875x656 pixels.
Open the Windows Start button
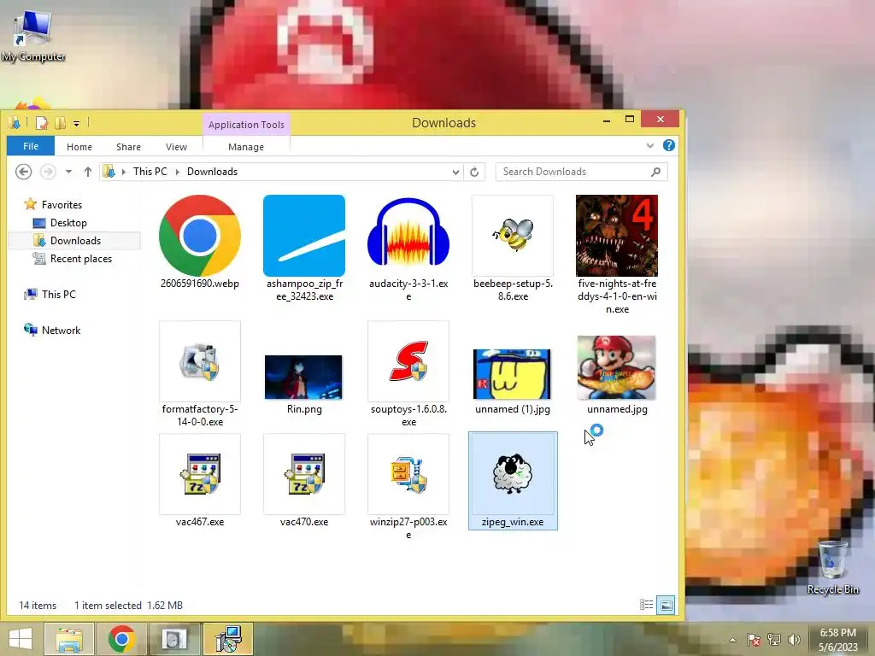(x=21, y=639)
